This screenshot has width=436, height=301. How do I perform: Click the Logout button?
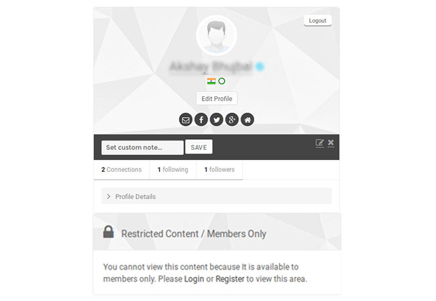[x=317, y=21]
